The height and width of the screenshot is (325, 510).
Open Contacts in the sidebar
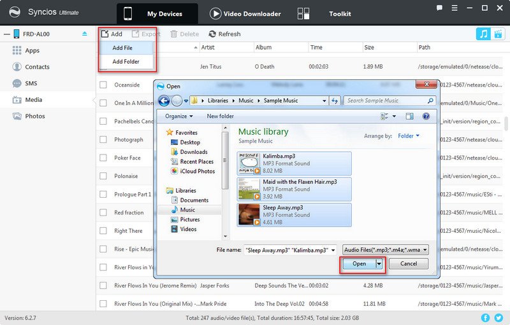38,67
